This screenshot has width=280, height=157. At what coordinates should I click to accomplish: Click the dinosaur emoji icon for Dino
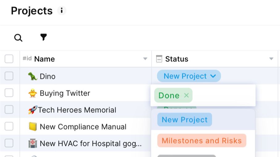32,76
